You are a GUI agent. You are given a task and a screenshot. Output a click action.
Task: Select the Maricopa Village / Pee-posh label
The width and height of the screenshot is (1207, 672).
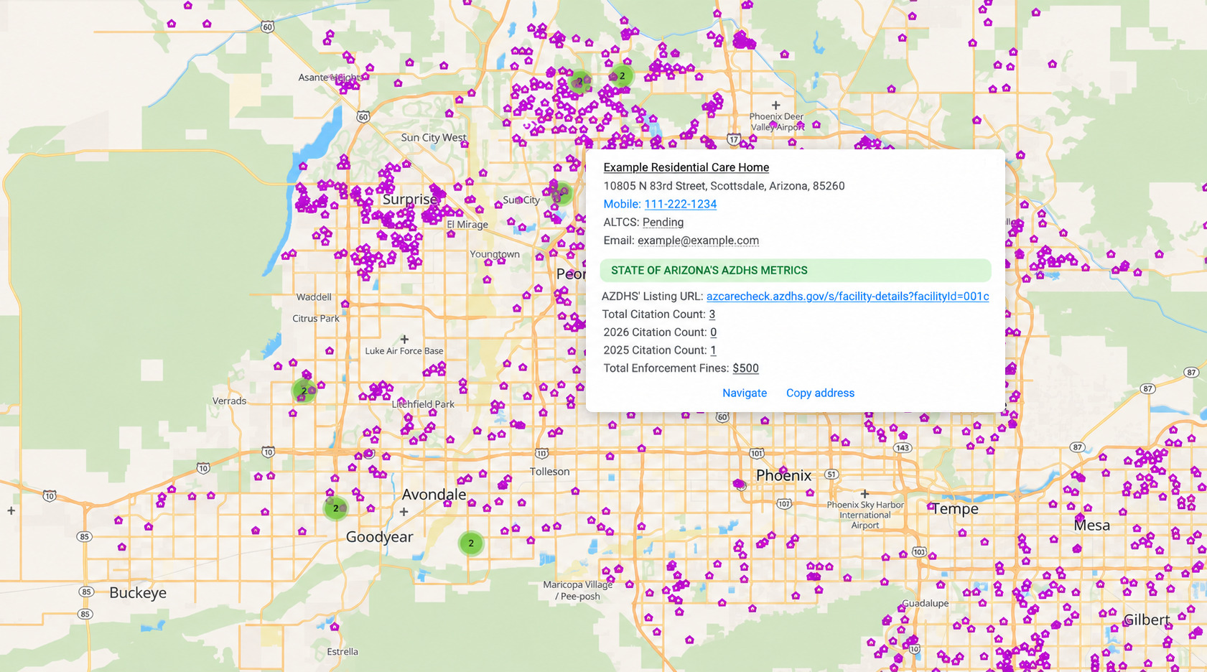(579, 590)
